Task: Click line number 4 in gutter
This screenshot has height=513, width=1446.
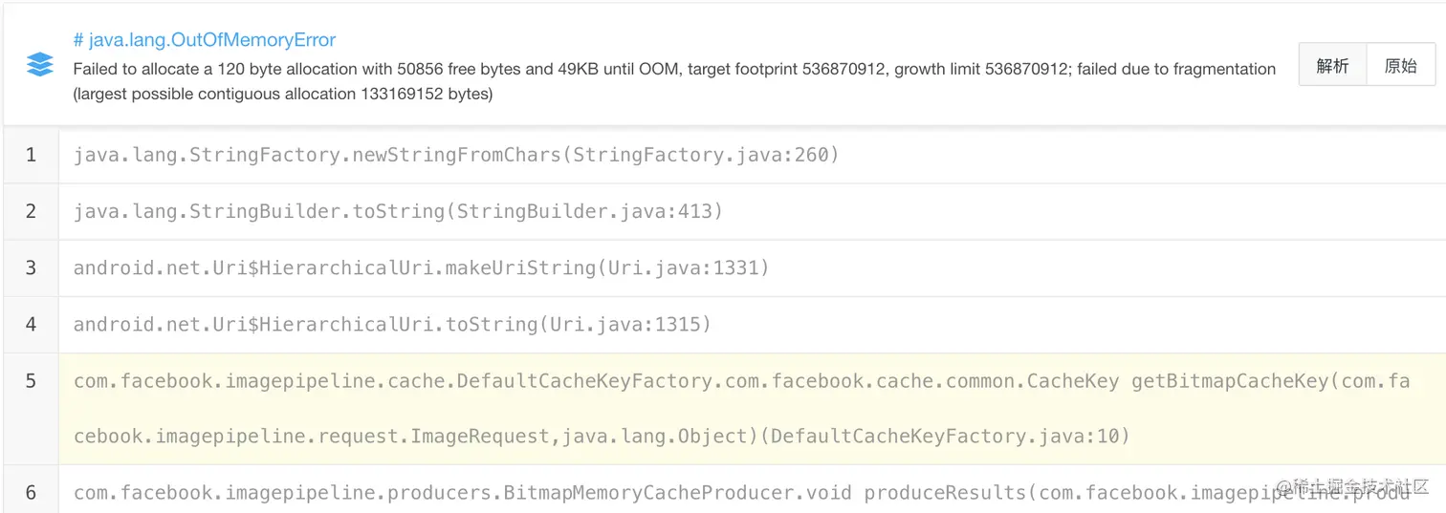Action: tap(31, 325)
